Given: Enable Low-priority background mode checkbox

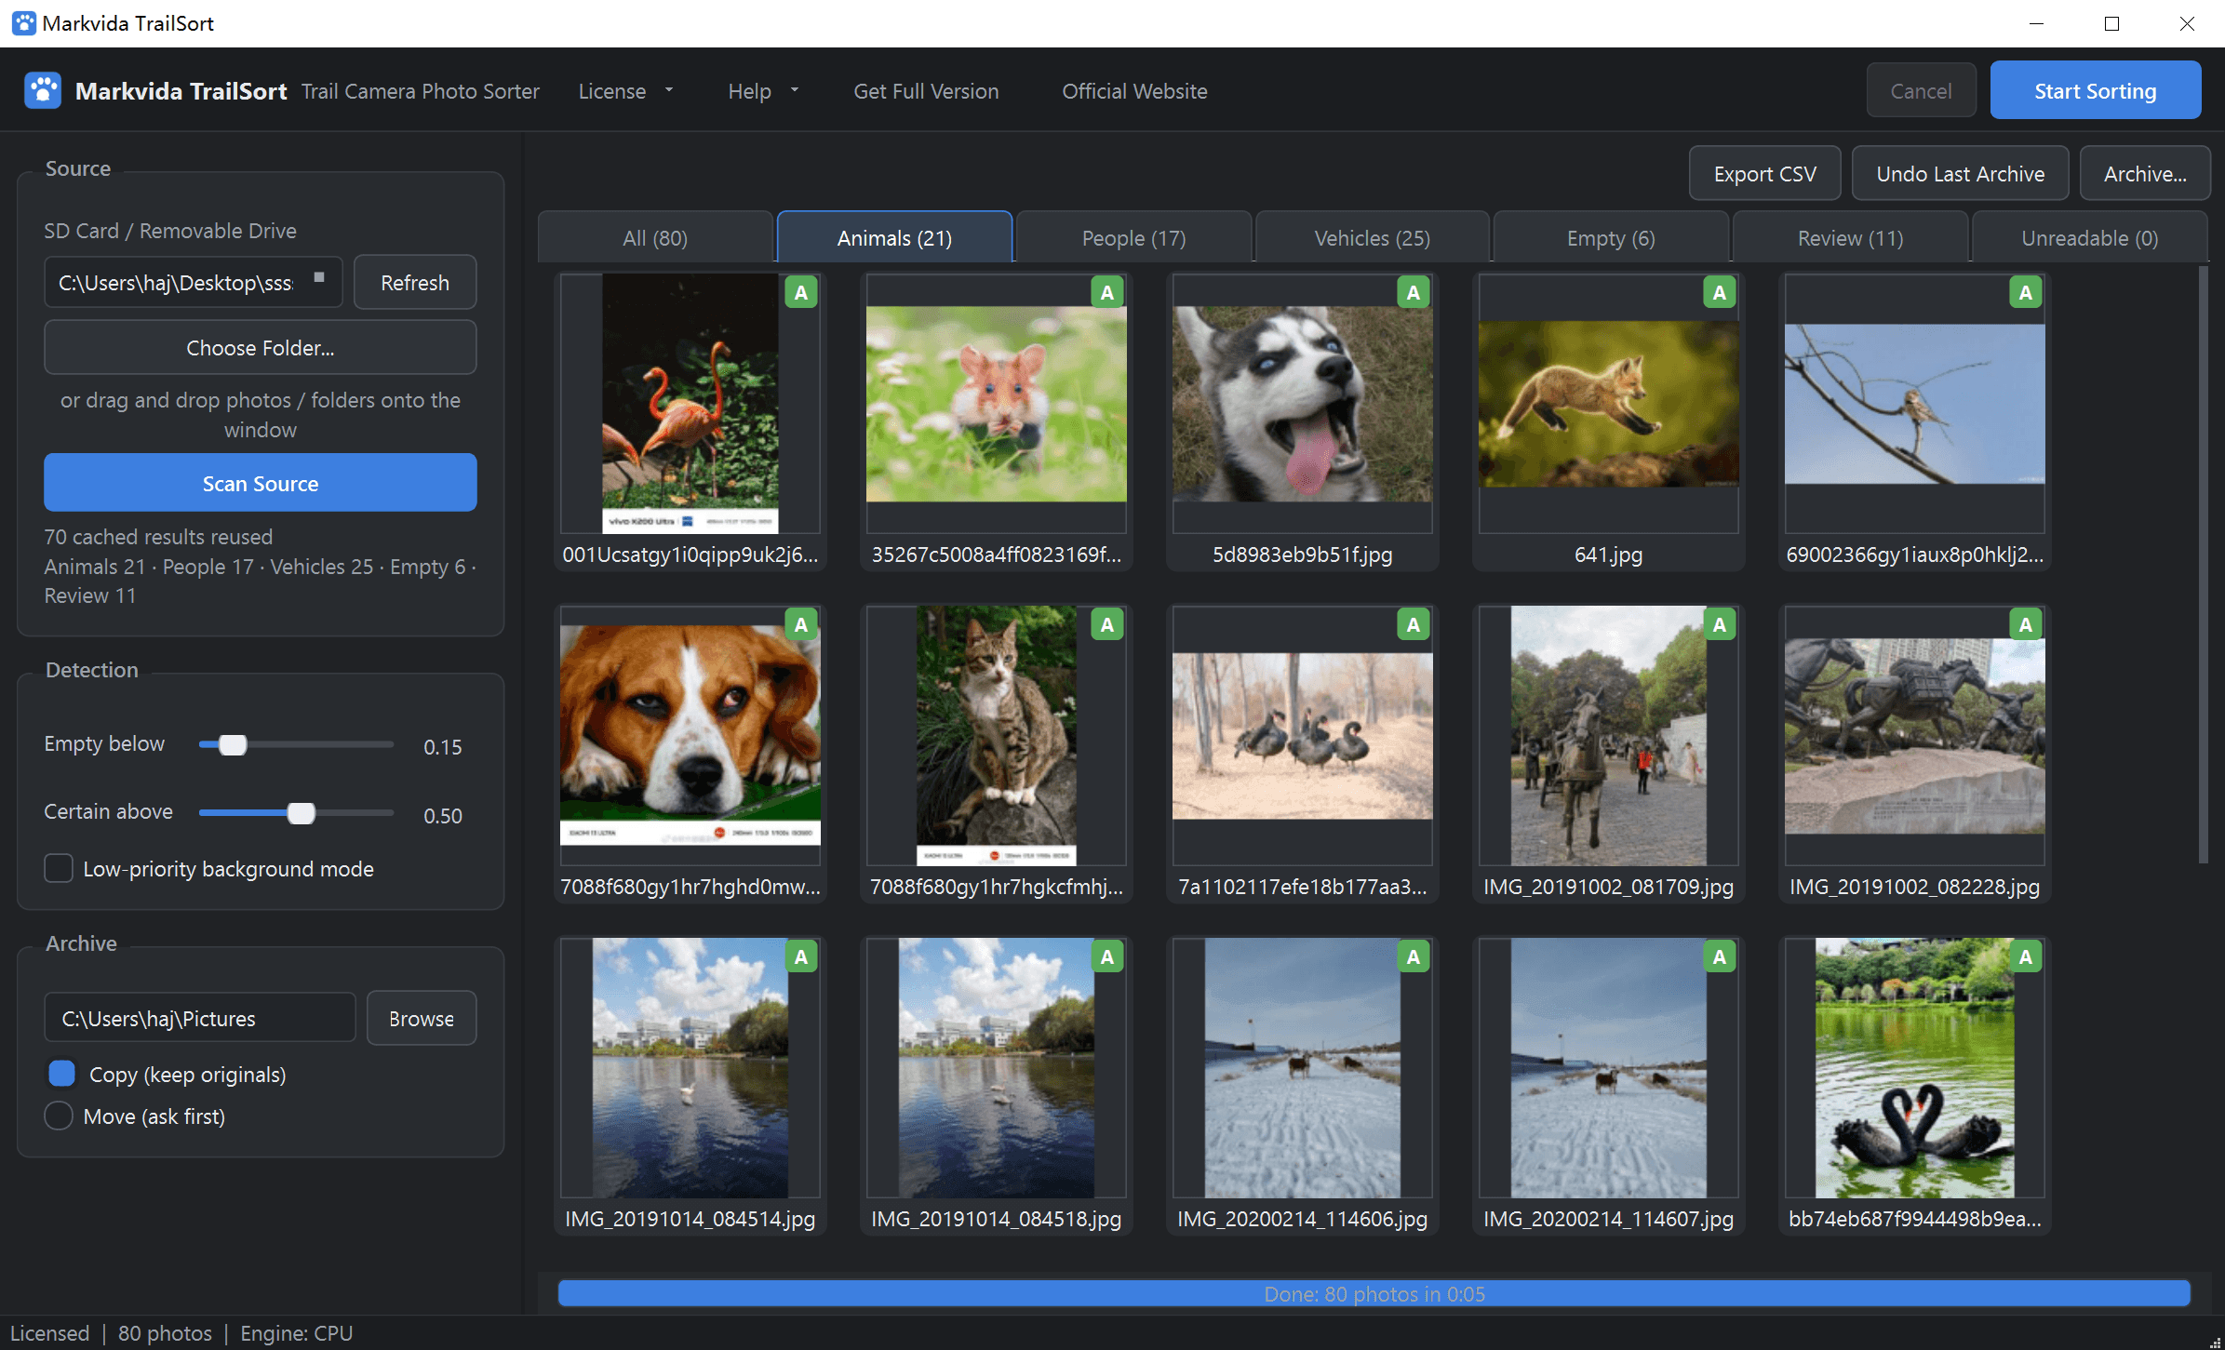Looking at the screenshot, I should tap(59, 868).
